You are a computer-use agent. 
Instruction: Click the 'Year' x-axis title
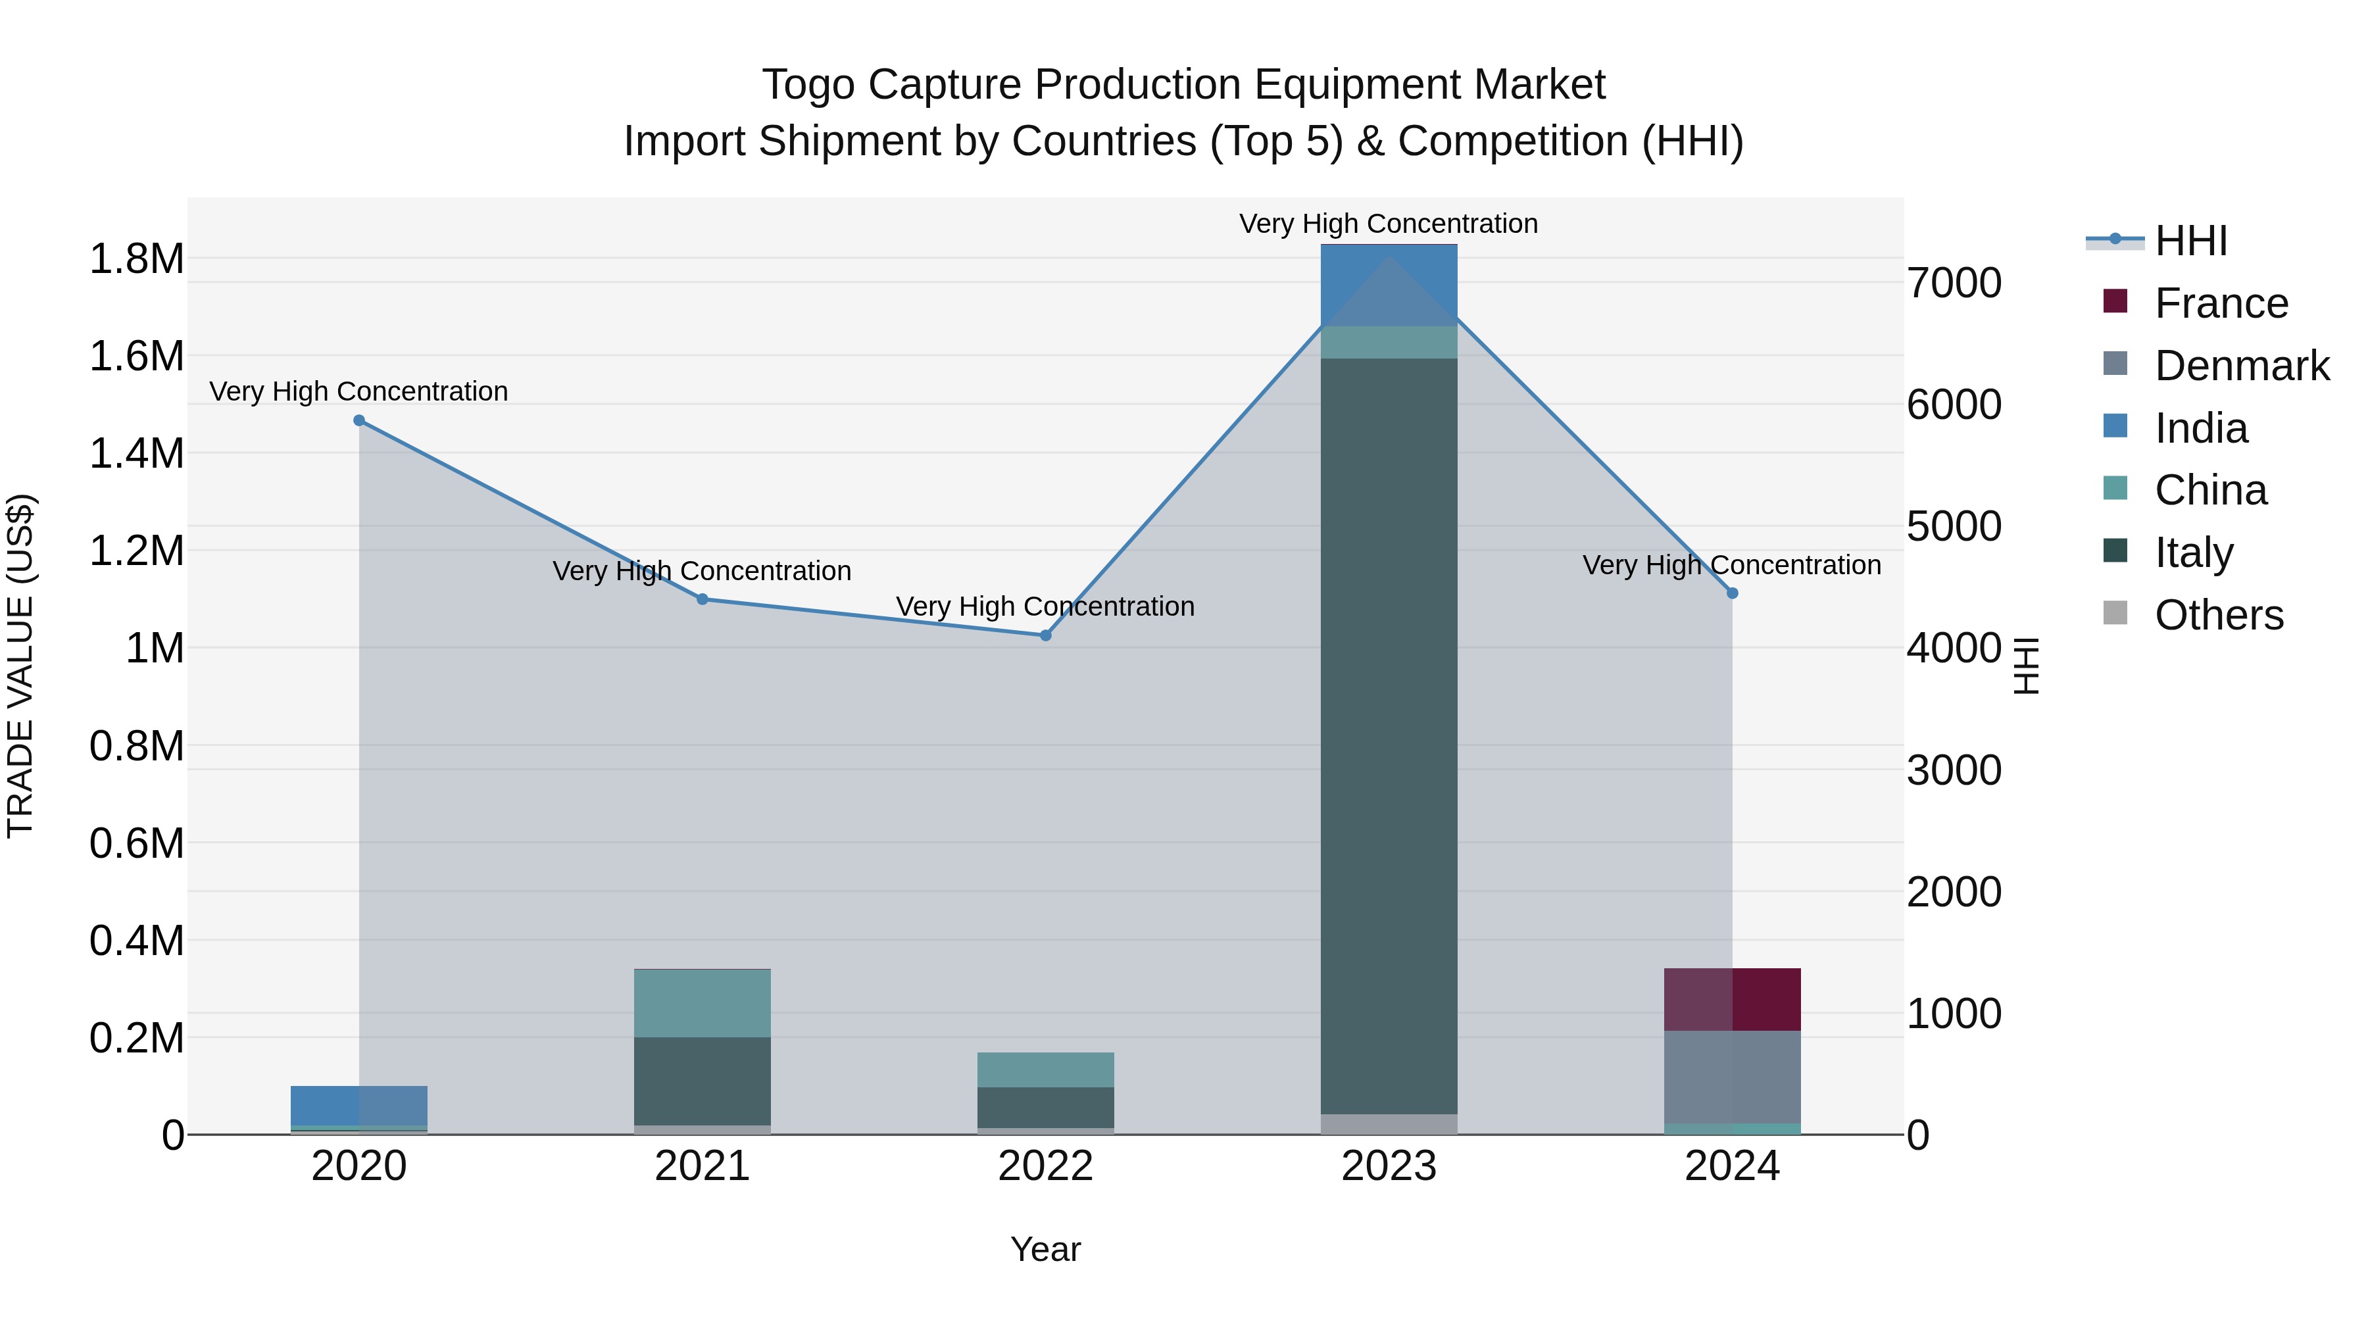point(1045,1250)
